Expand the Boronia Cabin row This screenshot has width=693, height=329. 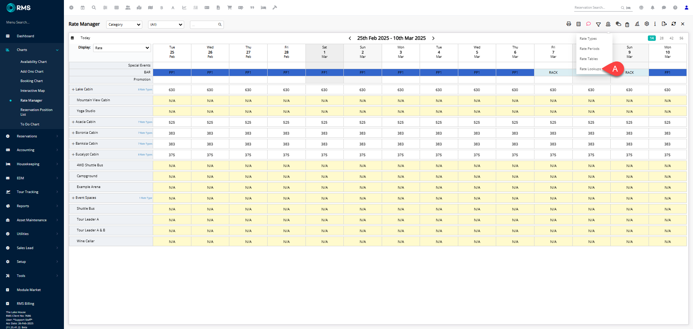pyautogui.click(x=73, y=133)
